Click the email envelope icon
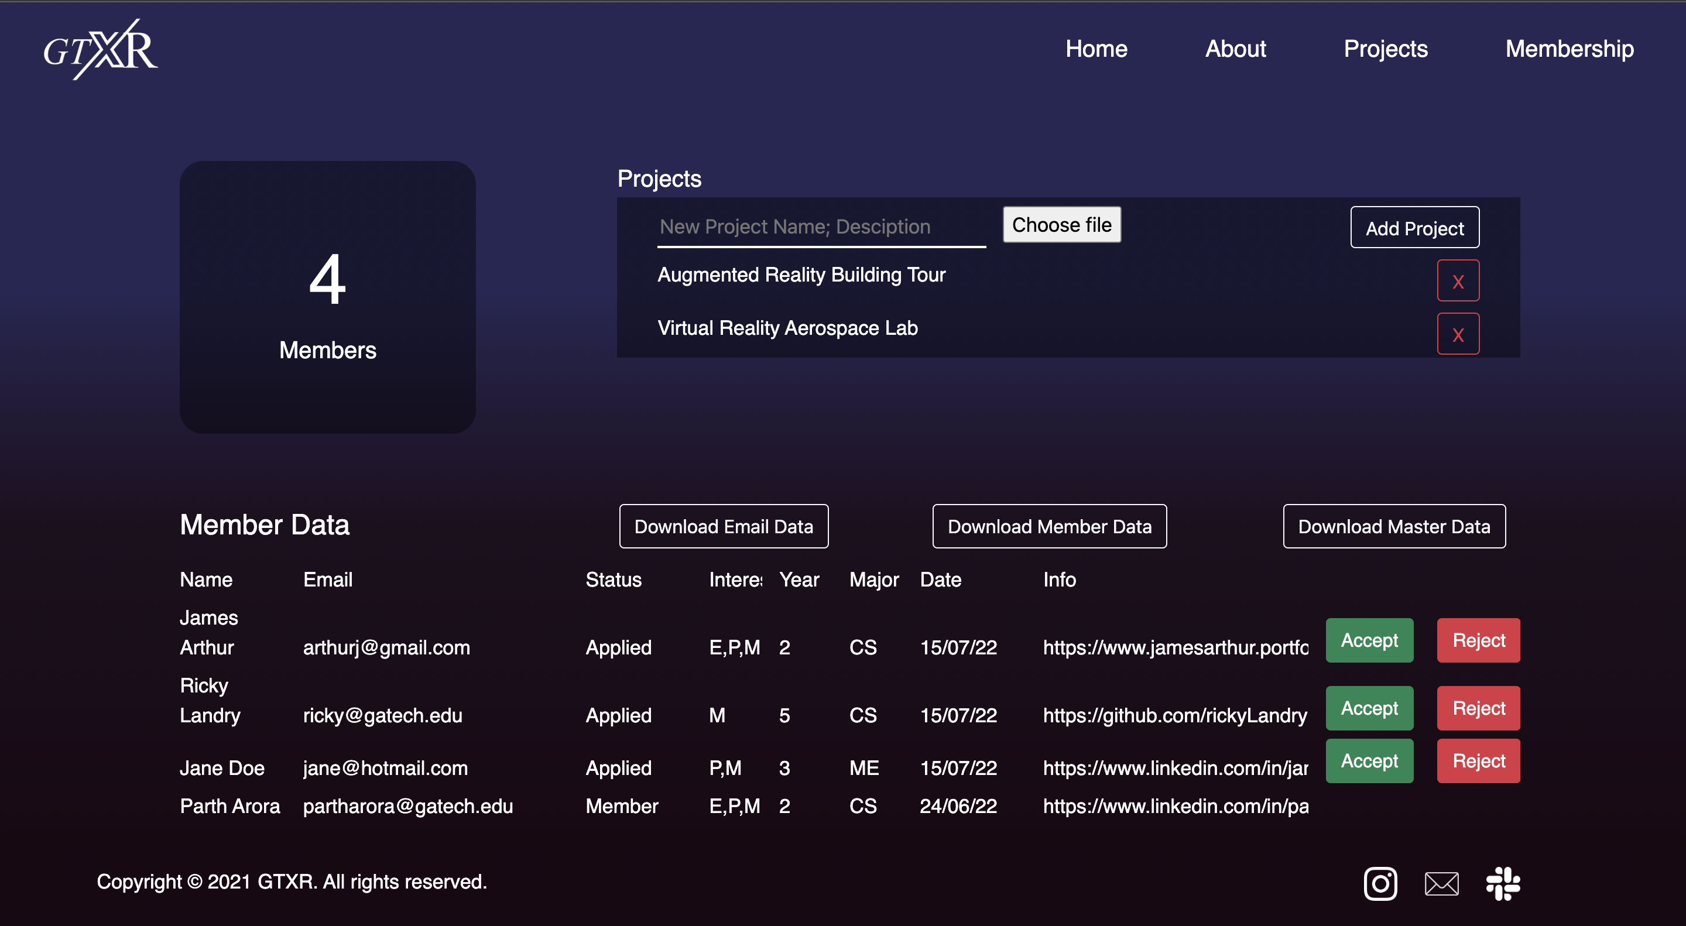This screenshot has width=1686, height=926. [1441, 883]
